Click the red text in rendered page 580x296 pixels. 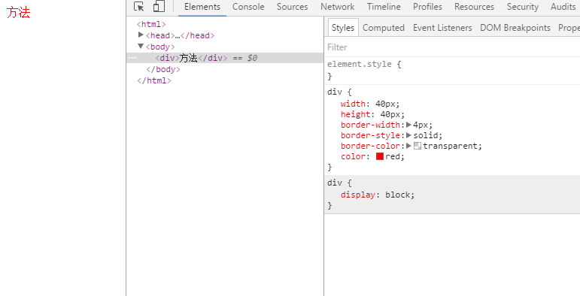coord(18,13)
